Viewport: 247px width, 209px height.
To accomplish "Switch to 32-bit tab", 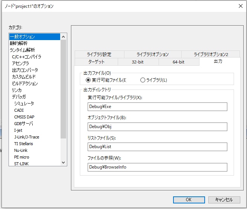I will 138,62.
